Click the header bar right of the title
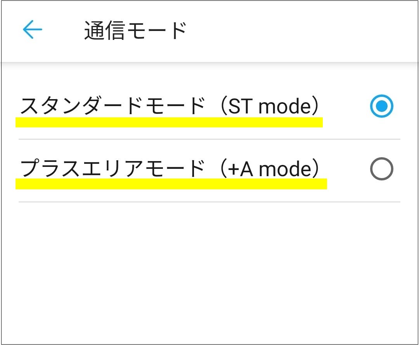 coord(303,31)
